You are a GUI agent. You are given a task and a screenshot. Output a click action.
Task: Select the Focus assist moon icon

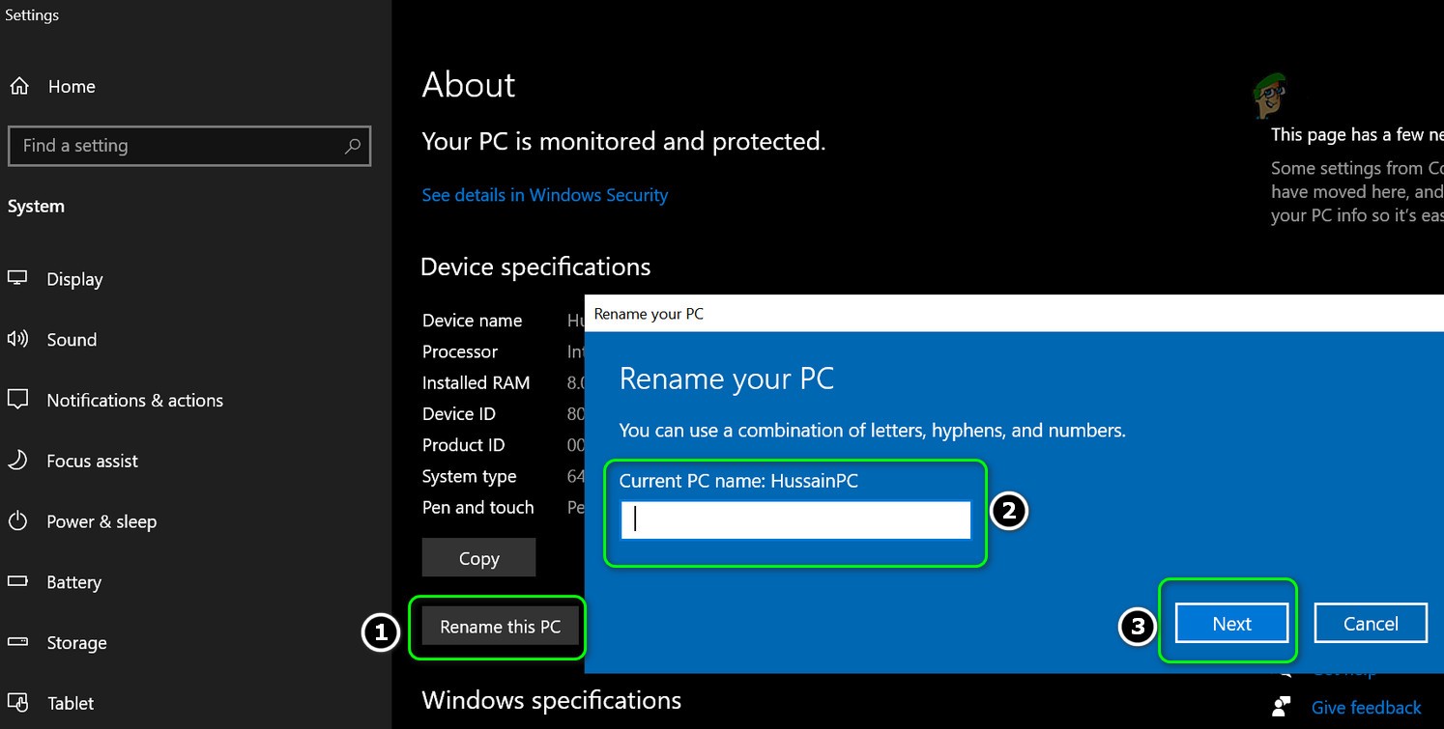(17, 461)
